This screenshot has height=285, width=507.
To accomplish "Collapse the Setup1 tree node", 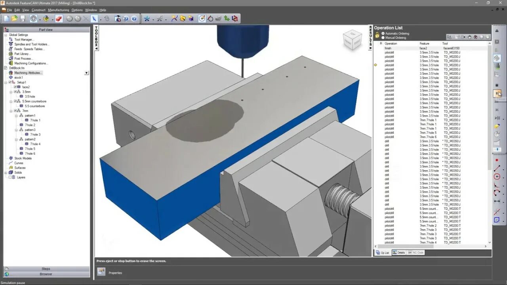I will pyautogui.click(x=6, y=82).
